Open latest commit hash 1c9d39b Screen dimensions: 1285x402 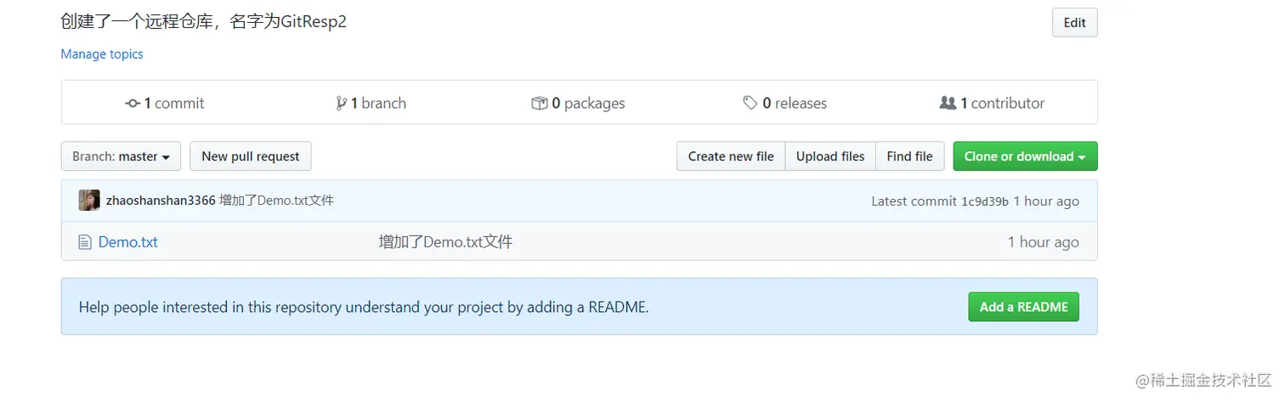(x=985, y=201)
